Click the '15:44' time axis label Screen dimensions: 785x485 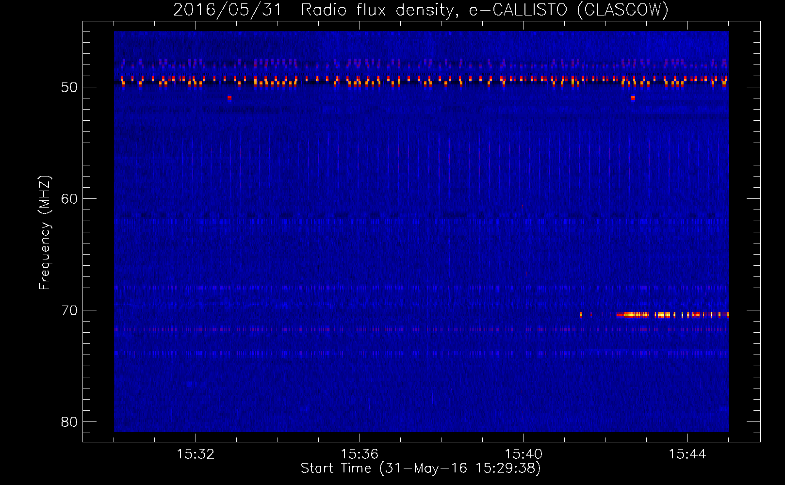click(687, 454)
